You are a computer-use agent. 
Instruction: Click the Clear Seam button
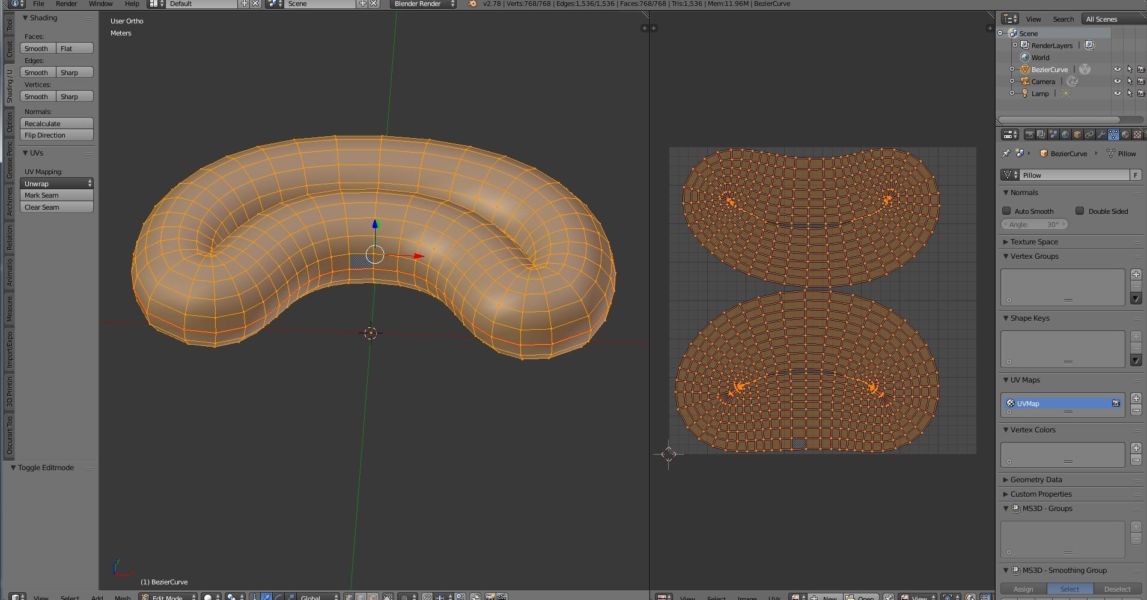[x=57, y=207]
